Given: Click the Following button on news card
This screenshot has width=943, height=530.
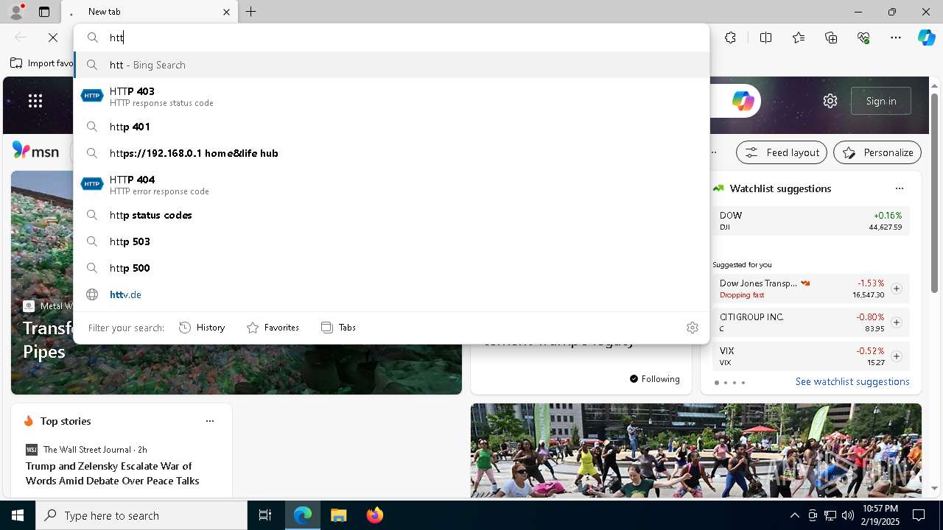Looking at the screenshot, I should tap(655, 379).
